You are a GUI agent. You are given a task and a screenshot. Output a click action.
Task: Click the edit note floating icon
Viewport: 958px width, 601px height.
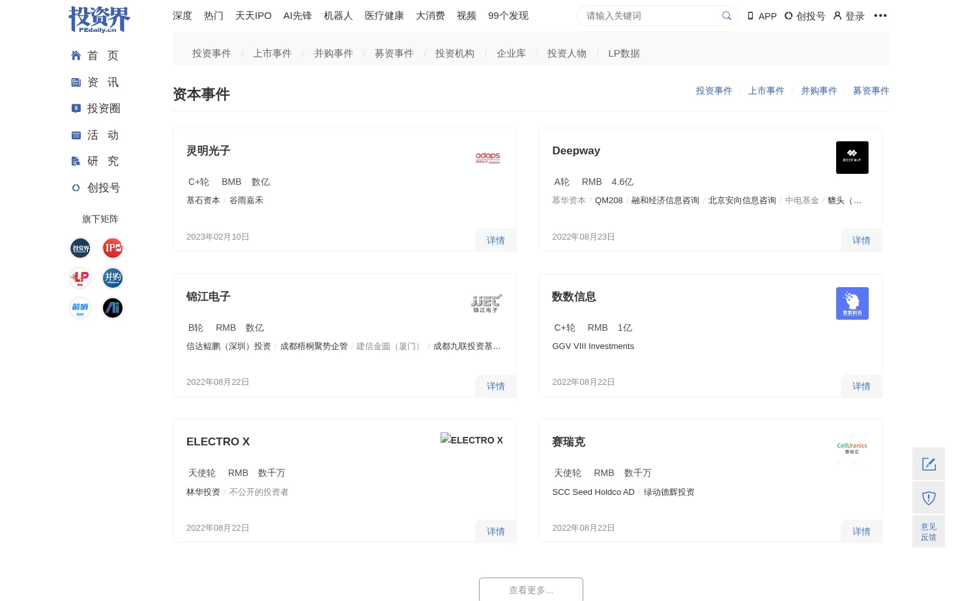click(x=929, y=464)
